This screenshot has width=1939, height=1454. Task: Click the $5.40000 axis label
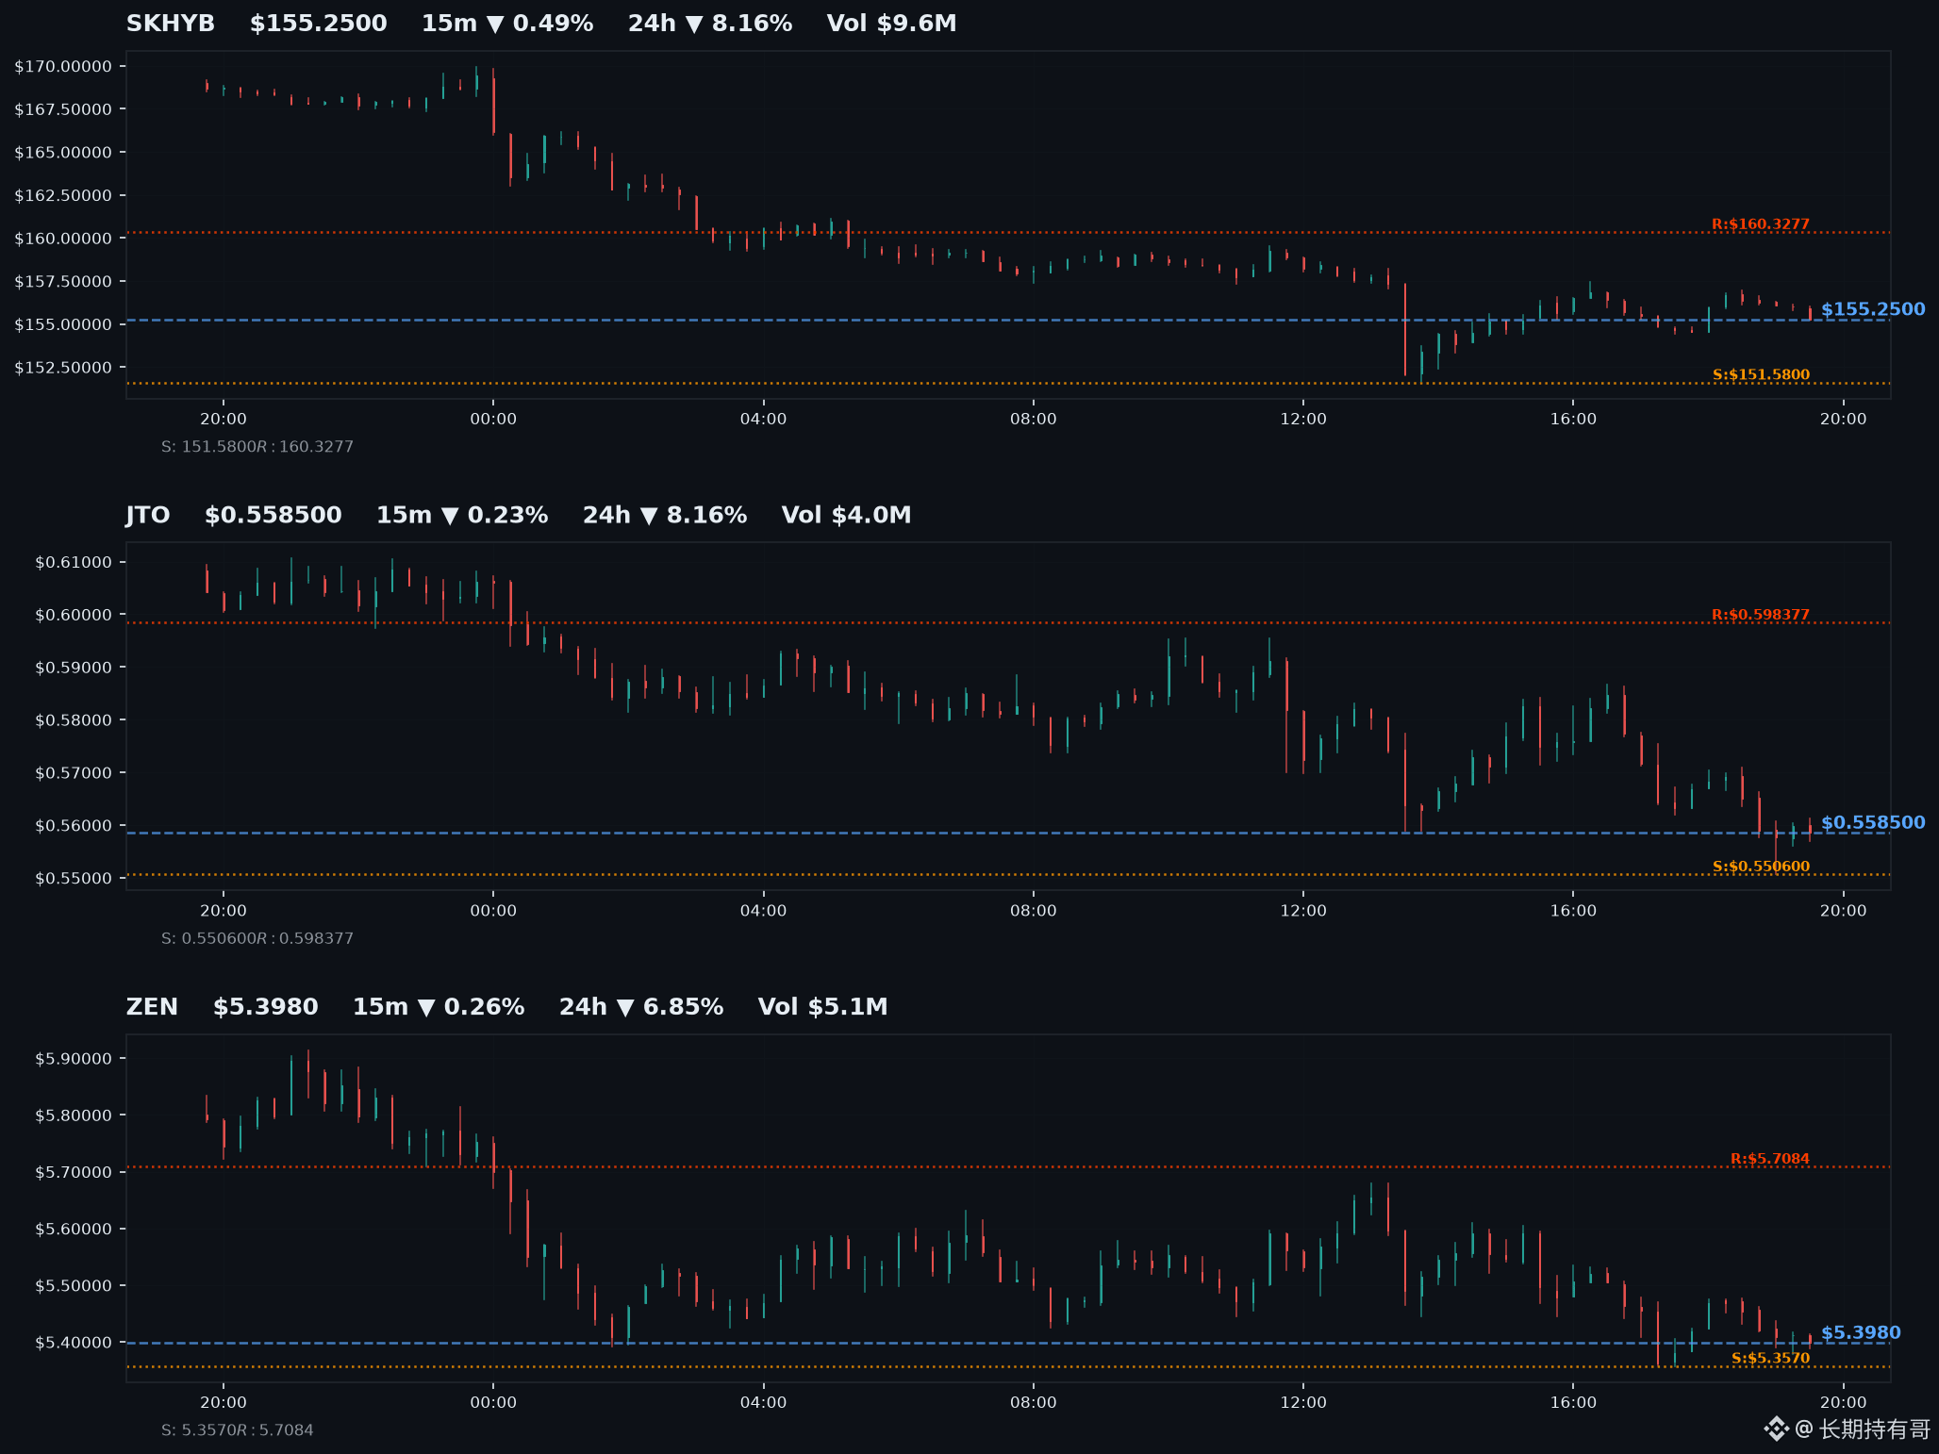pos(74,1343)
